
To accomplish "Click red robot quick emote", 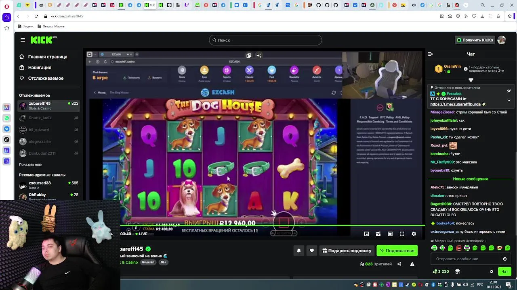I will pyautogui.click(x=459, y=248).
